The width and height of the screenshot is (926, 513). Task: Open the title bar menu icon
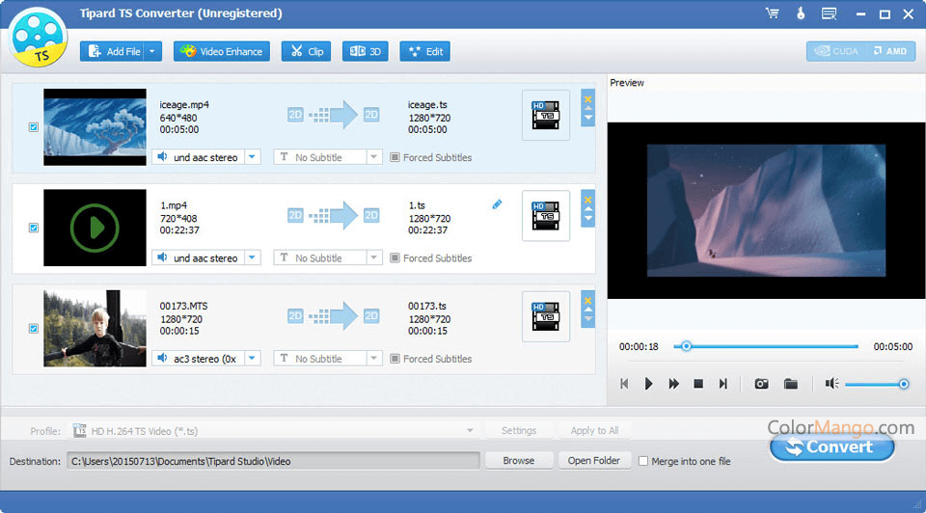point(830,13)
